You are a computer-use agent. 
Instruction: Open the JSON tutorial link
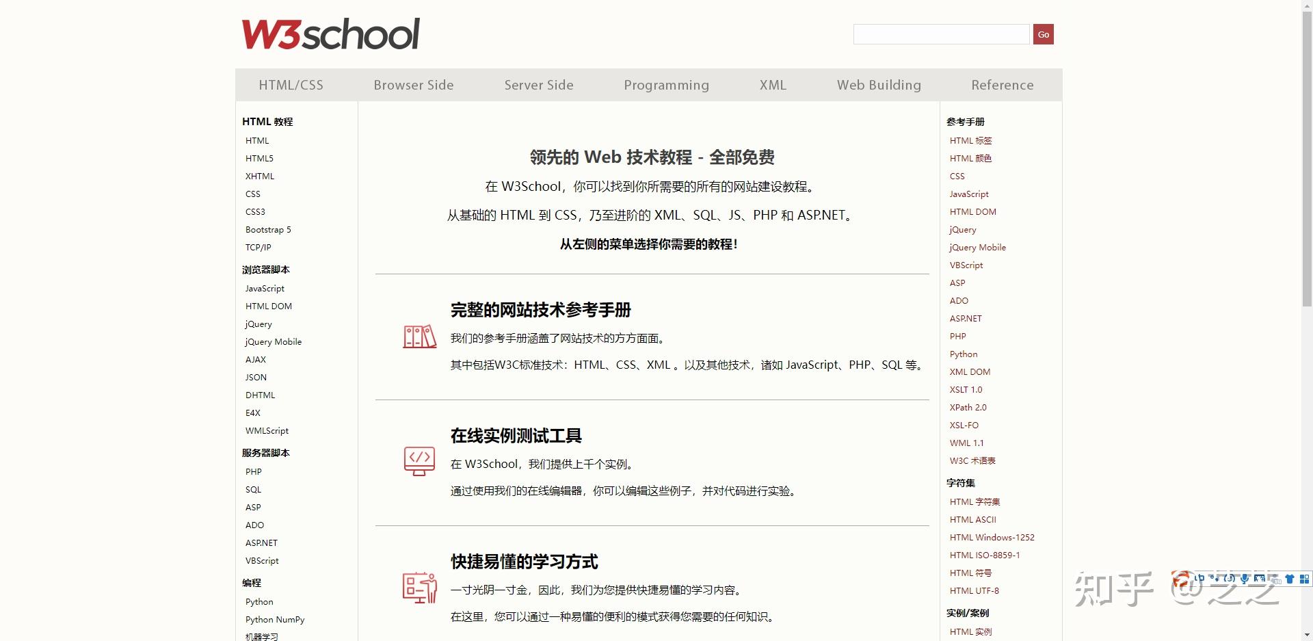(x=256, y=377)
